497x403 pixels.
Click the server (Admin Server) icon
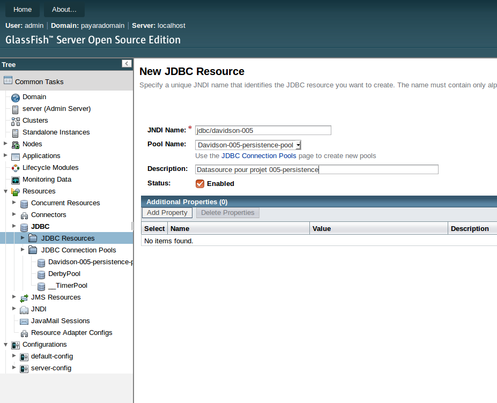(15, 110)
